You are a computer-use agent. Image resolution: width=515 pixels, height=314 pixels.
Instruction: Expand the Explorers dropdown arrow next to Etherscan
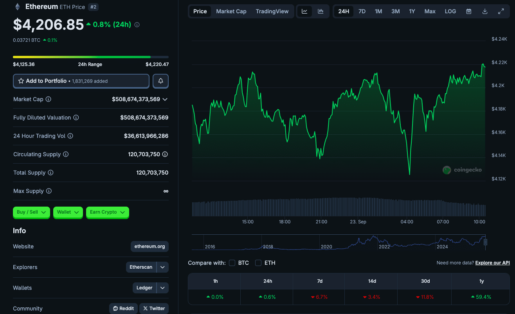163,267
